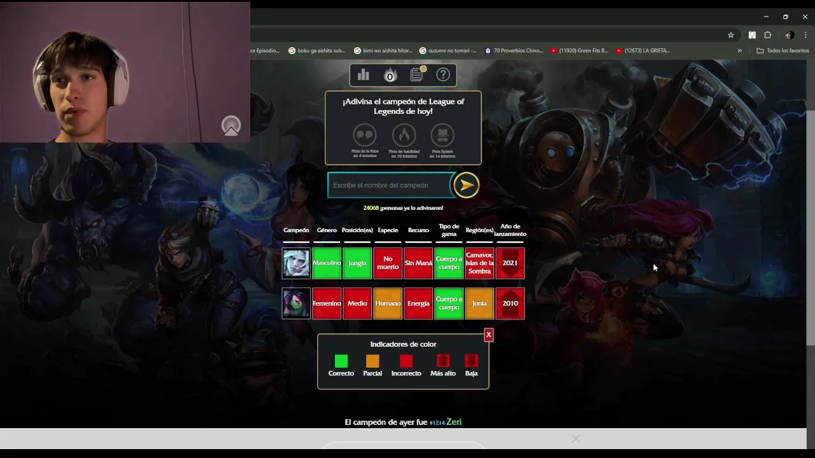Click the Género column header

coord(327,230)
